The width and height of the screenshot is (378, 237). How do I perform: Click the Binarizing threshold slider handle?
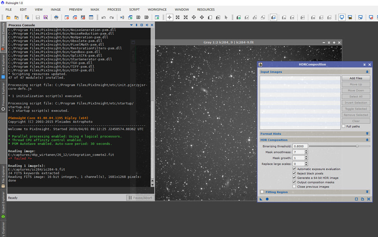point(357,146)
